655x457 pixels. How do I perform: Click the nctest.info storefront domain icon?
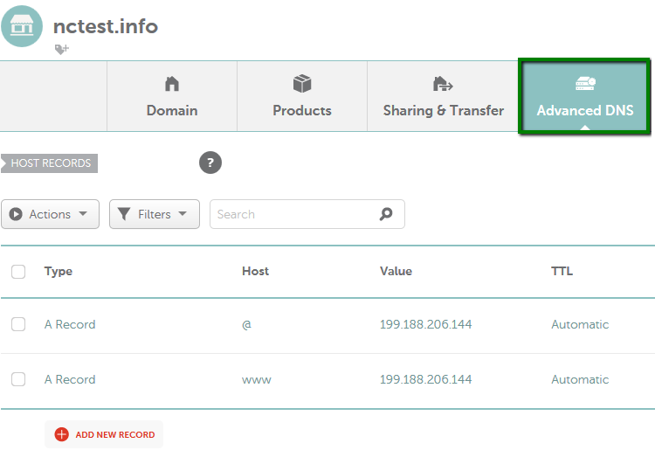coord(22,26)
